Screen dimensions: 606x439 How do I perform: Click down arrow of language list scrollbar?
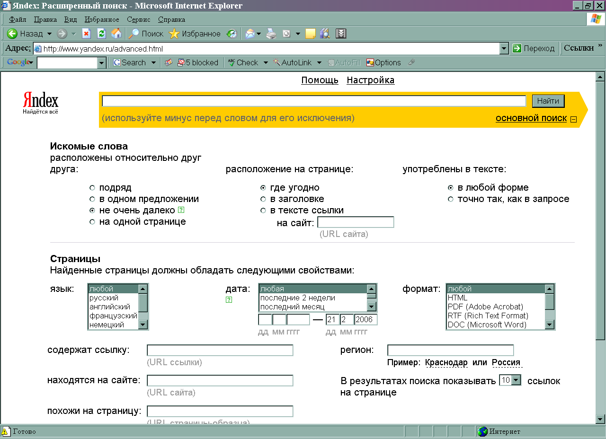tap(143, 325)
